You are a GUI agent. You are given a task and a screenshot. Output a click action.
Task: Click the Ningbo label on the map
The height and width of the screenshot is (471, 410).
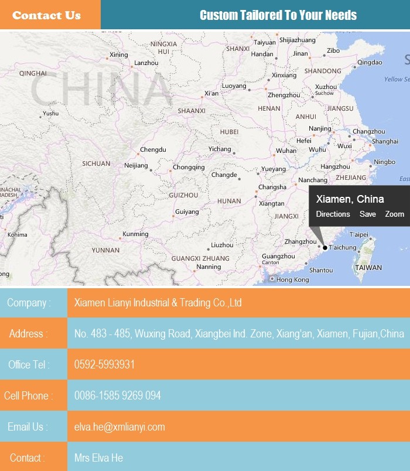point(384,162)
